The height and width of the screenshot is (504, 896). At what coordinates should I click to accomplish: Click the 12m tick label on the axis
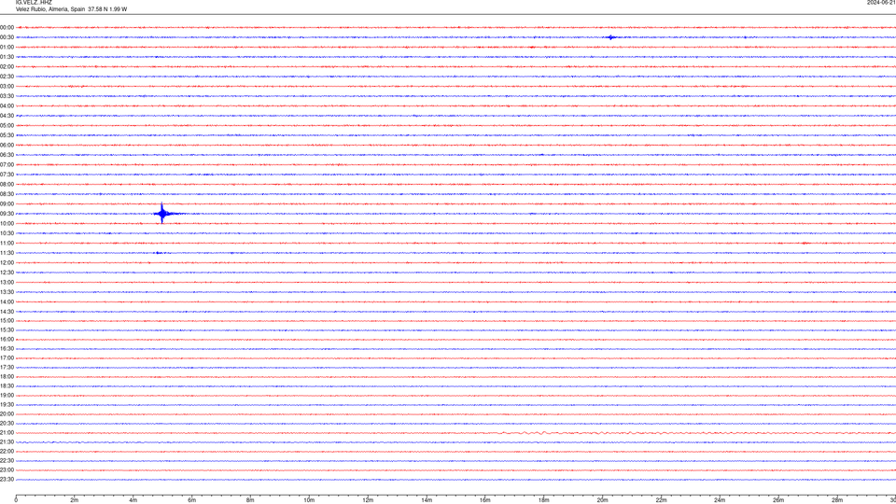[x=368, y=500]
